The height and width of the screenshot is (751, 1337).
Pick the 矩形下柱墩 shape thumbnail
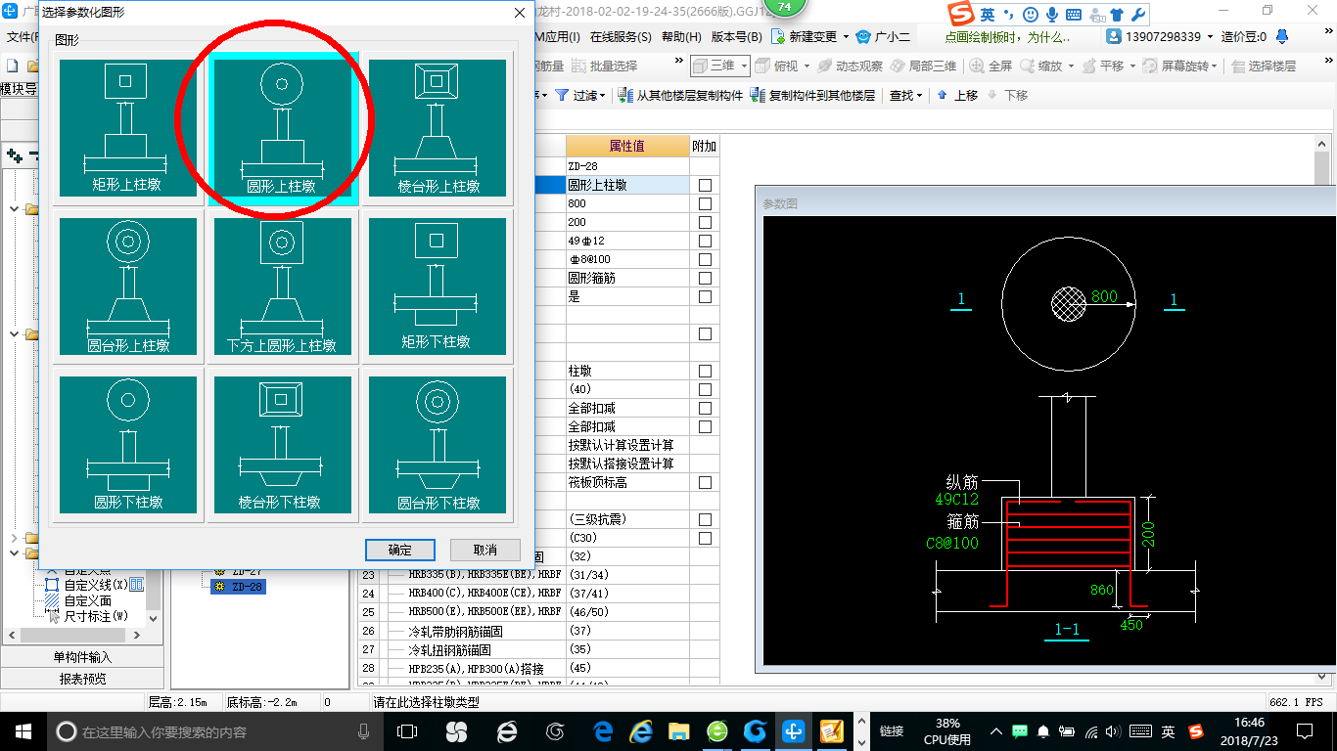pyautogui.click(x=438, y=287)
